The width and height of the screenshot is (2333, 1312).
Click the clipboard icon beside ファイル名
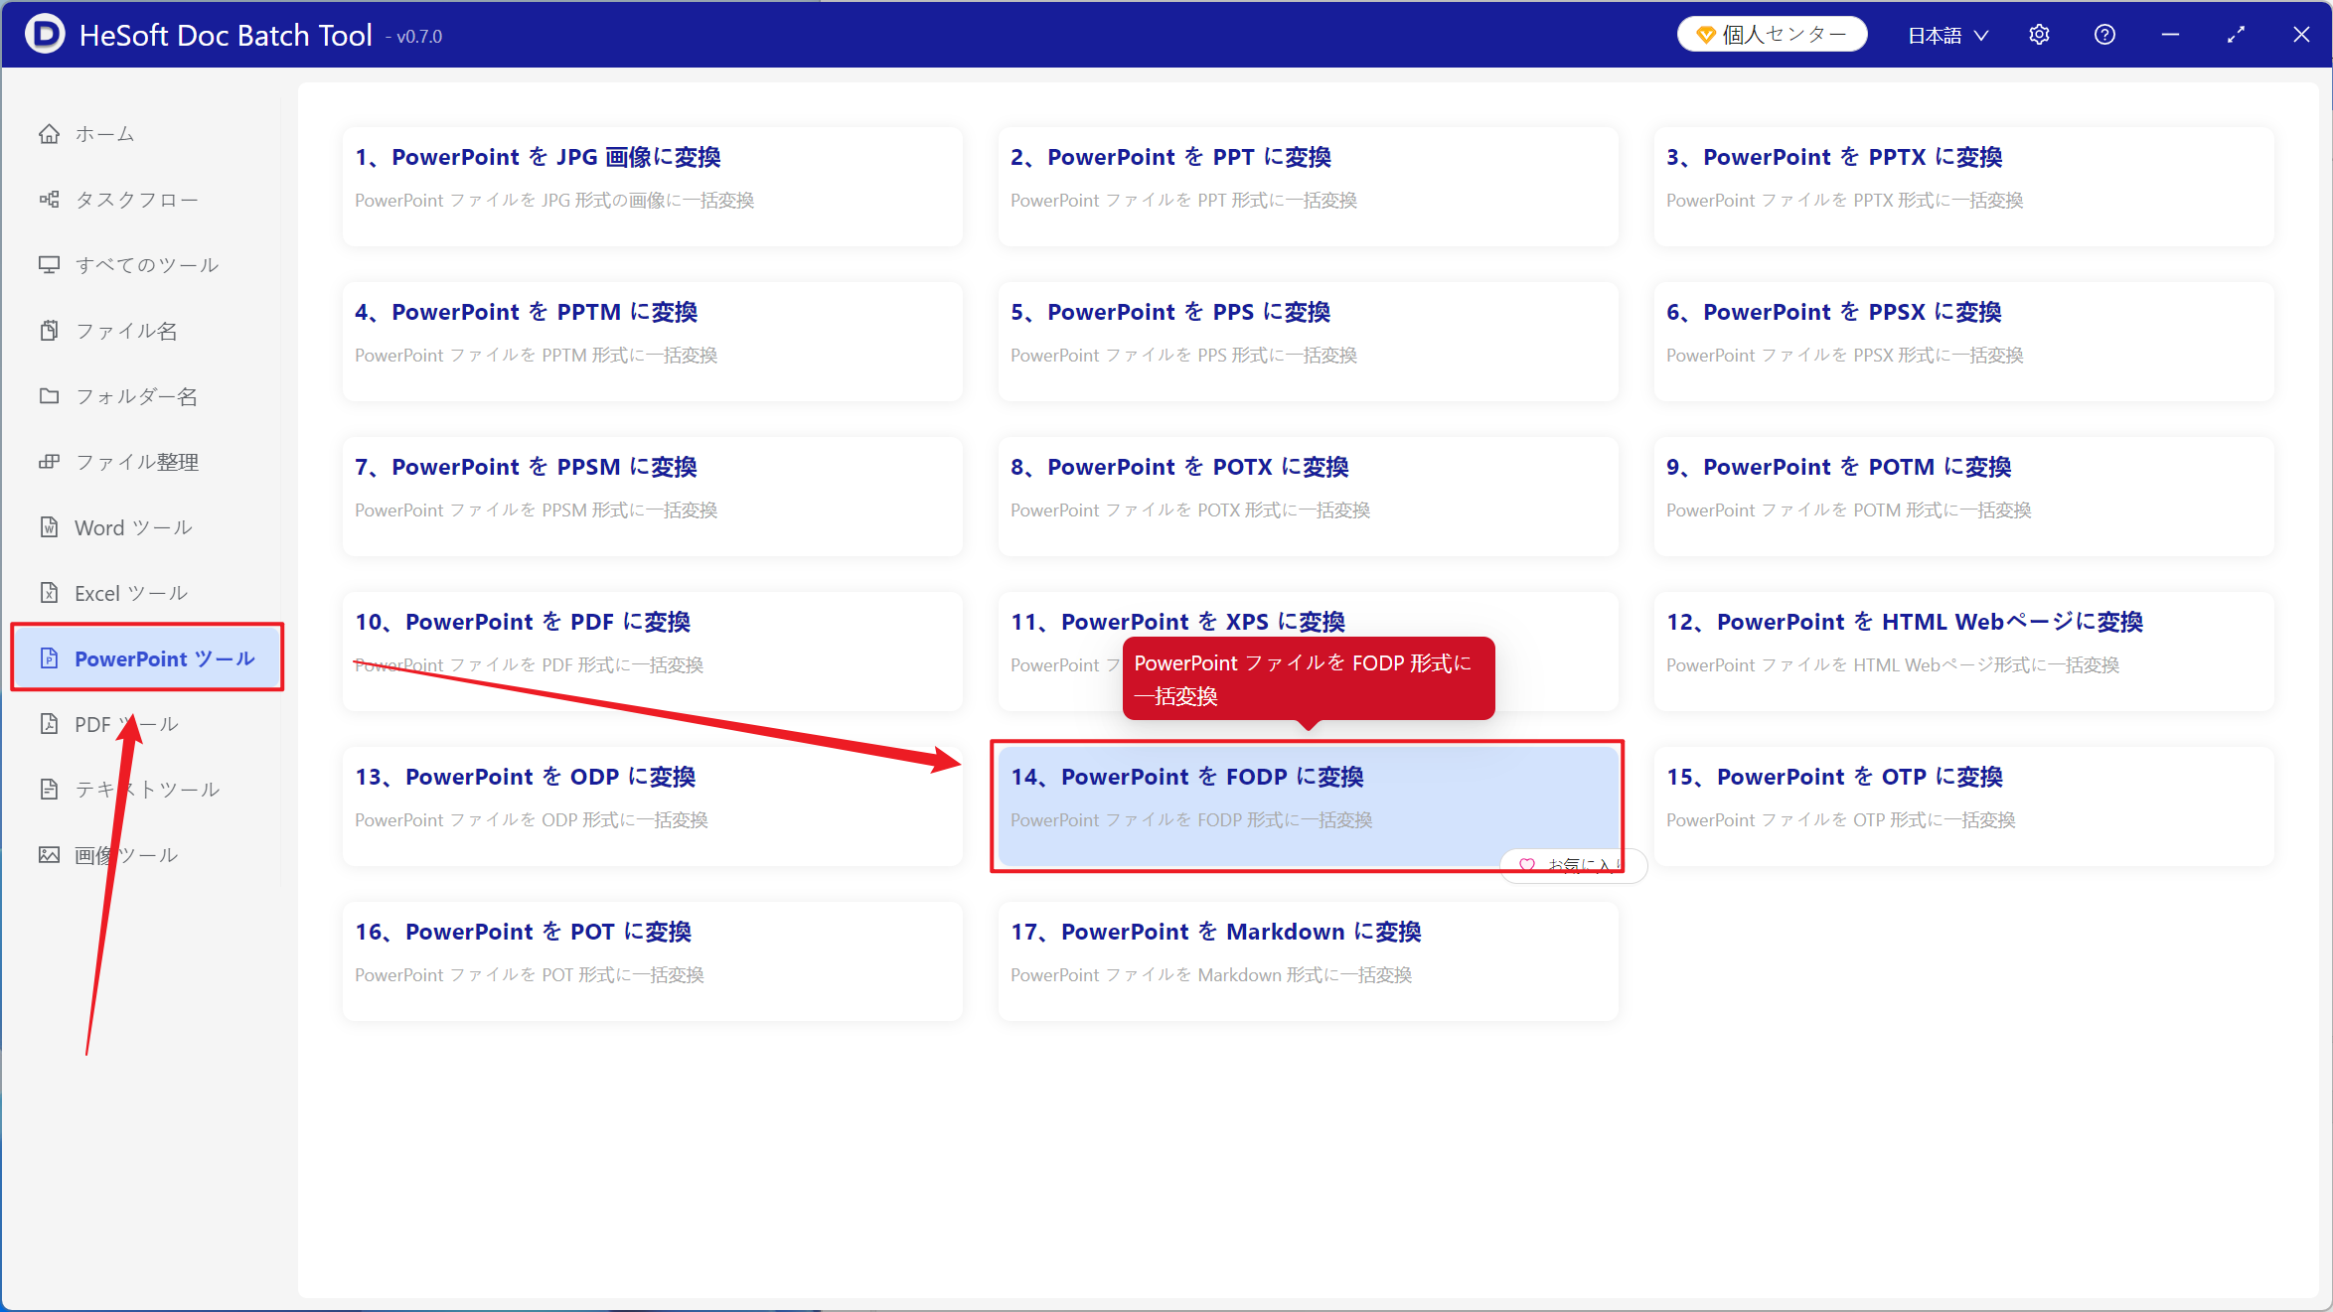coord(49,331)
